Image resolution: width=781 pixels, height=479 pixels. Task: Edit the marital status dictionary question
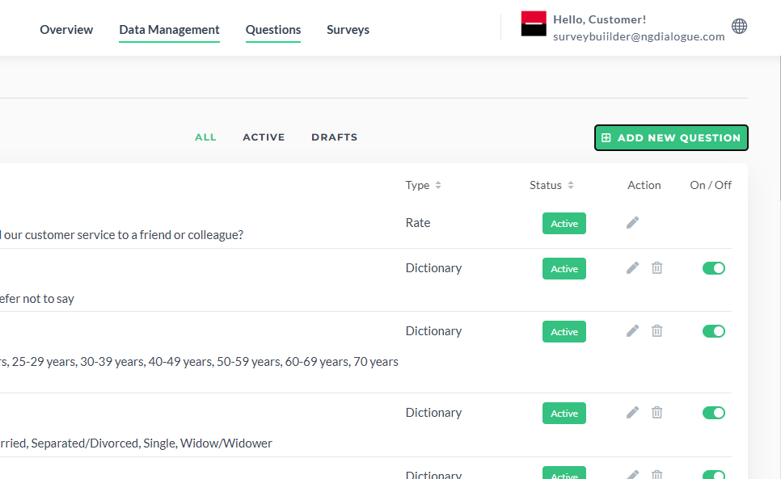632,412
